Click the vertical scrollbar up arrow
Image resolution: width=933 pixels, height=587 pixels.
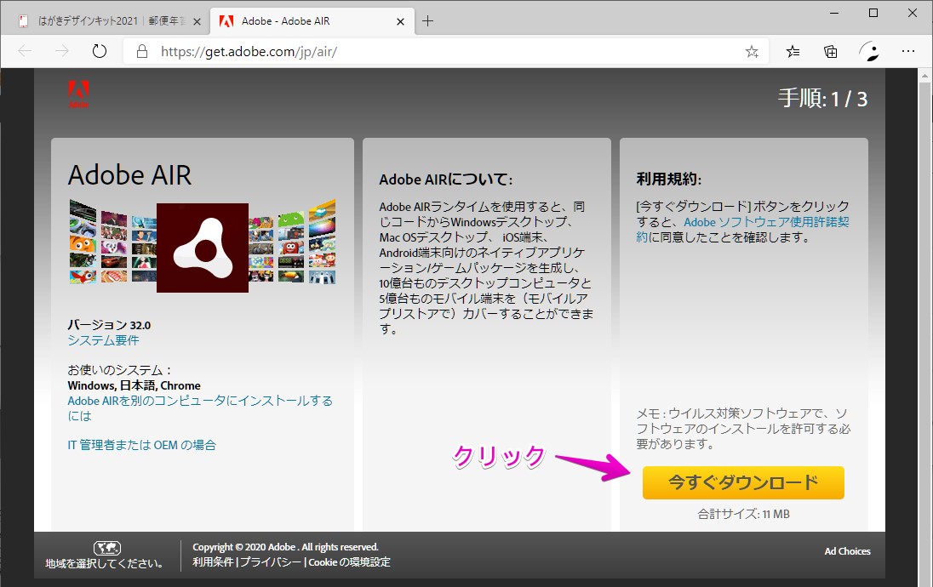tap(924, 76)
